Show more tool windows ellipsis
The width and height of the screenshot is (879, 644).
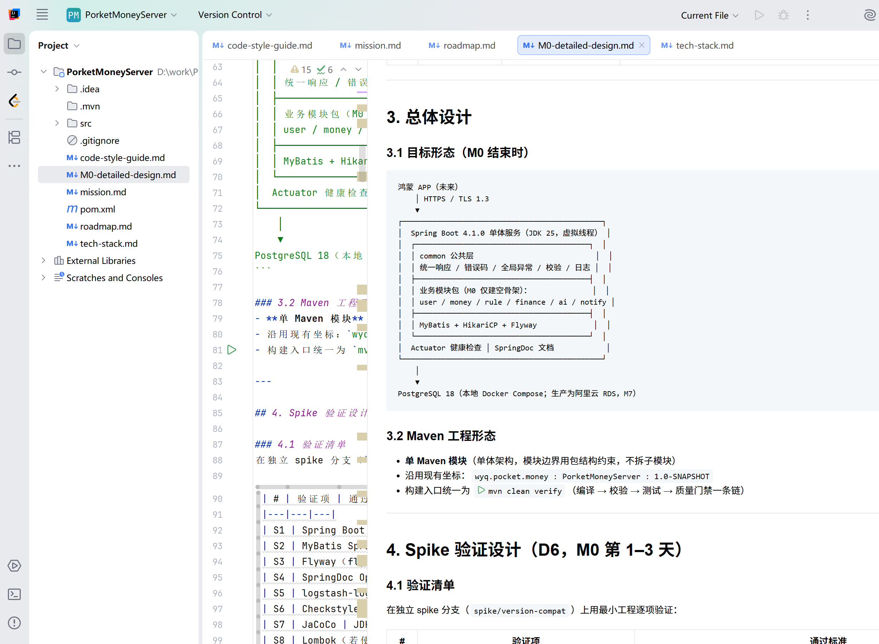pos(14,166)
